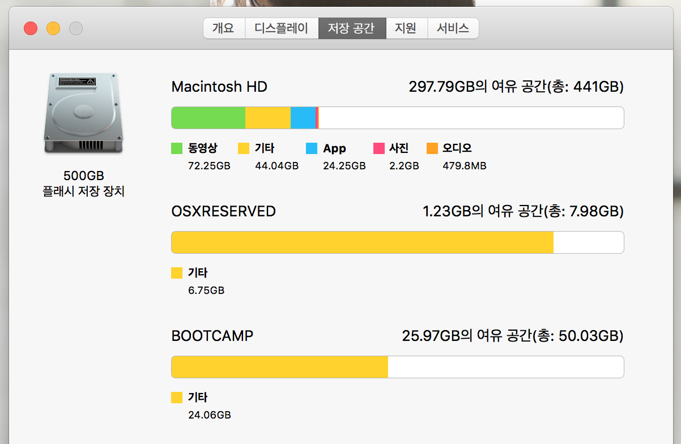The width and height of the screenshot is (681, 444).
Task: Click the blue App legend swatch
Action: pos(312,148)
